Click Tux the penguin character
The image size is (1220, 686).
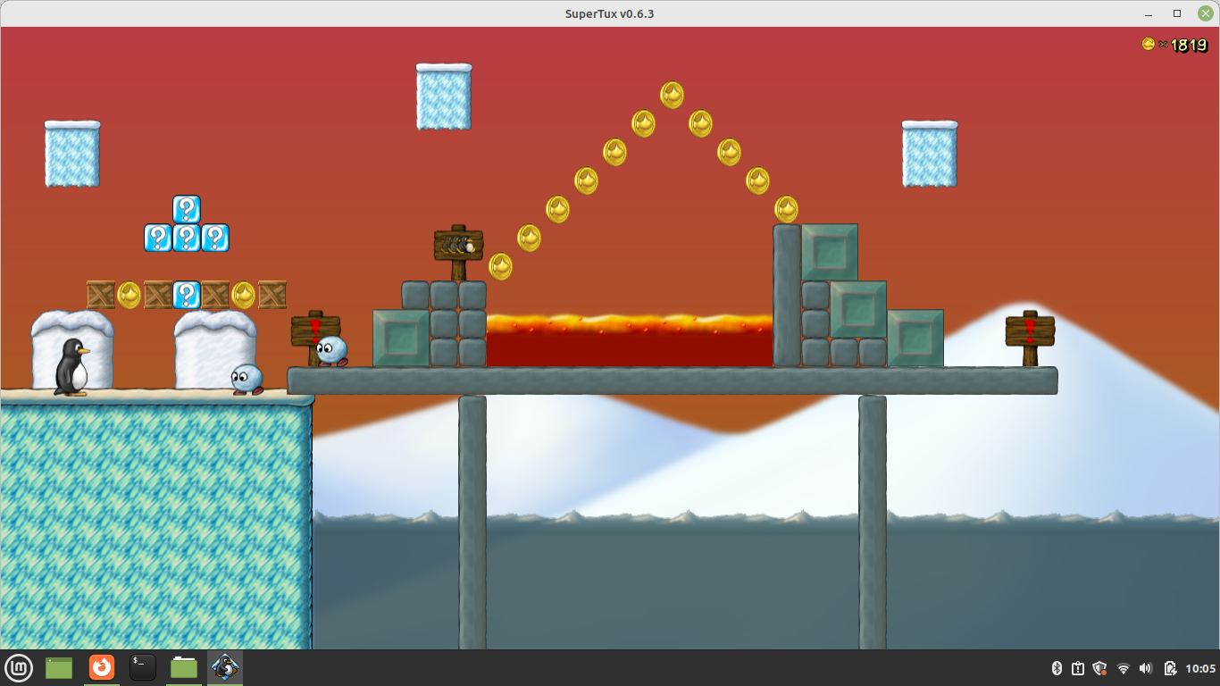(x=71, y=366)
